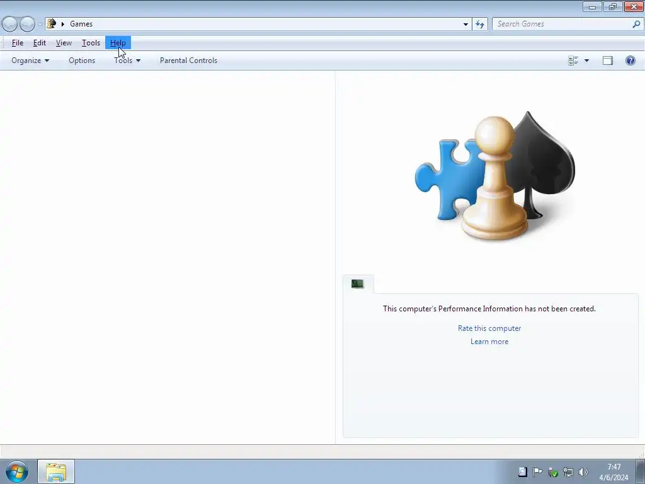Click the Action Center flag icon
Viewport: 645px width, 484px height.
click(x=537, y=472)
